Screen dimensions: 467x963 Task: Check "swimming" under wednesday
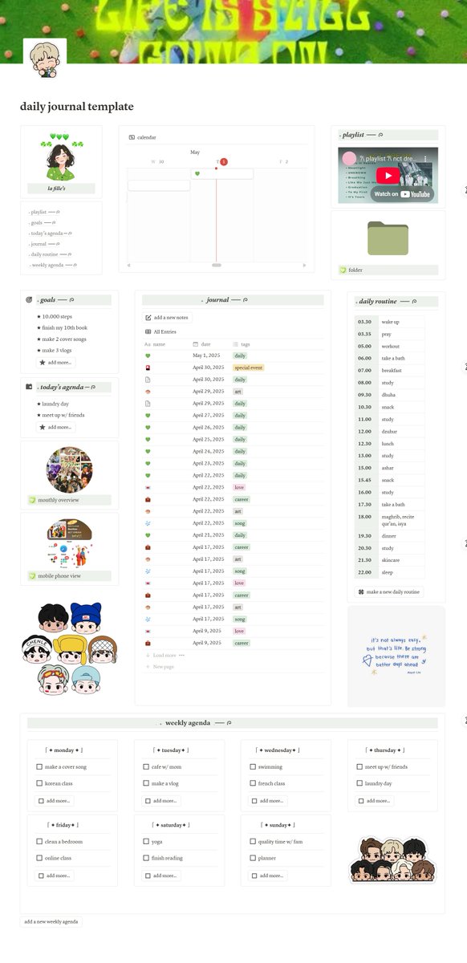(253, 766)
